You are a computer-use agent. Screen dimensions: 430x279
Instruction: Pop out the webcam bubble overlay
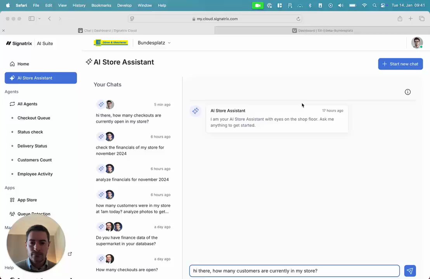70,254
